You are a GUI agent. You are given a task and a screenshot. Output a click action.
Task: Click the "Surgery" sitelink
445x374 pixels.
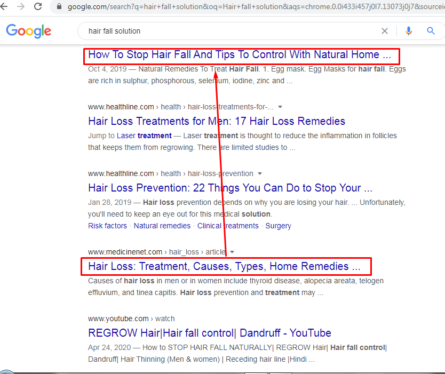(x=278, y=226)
